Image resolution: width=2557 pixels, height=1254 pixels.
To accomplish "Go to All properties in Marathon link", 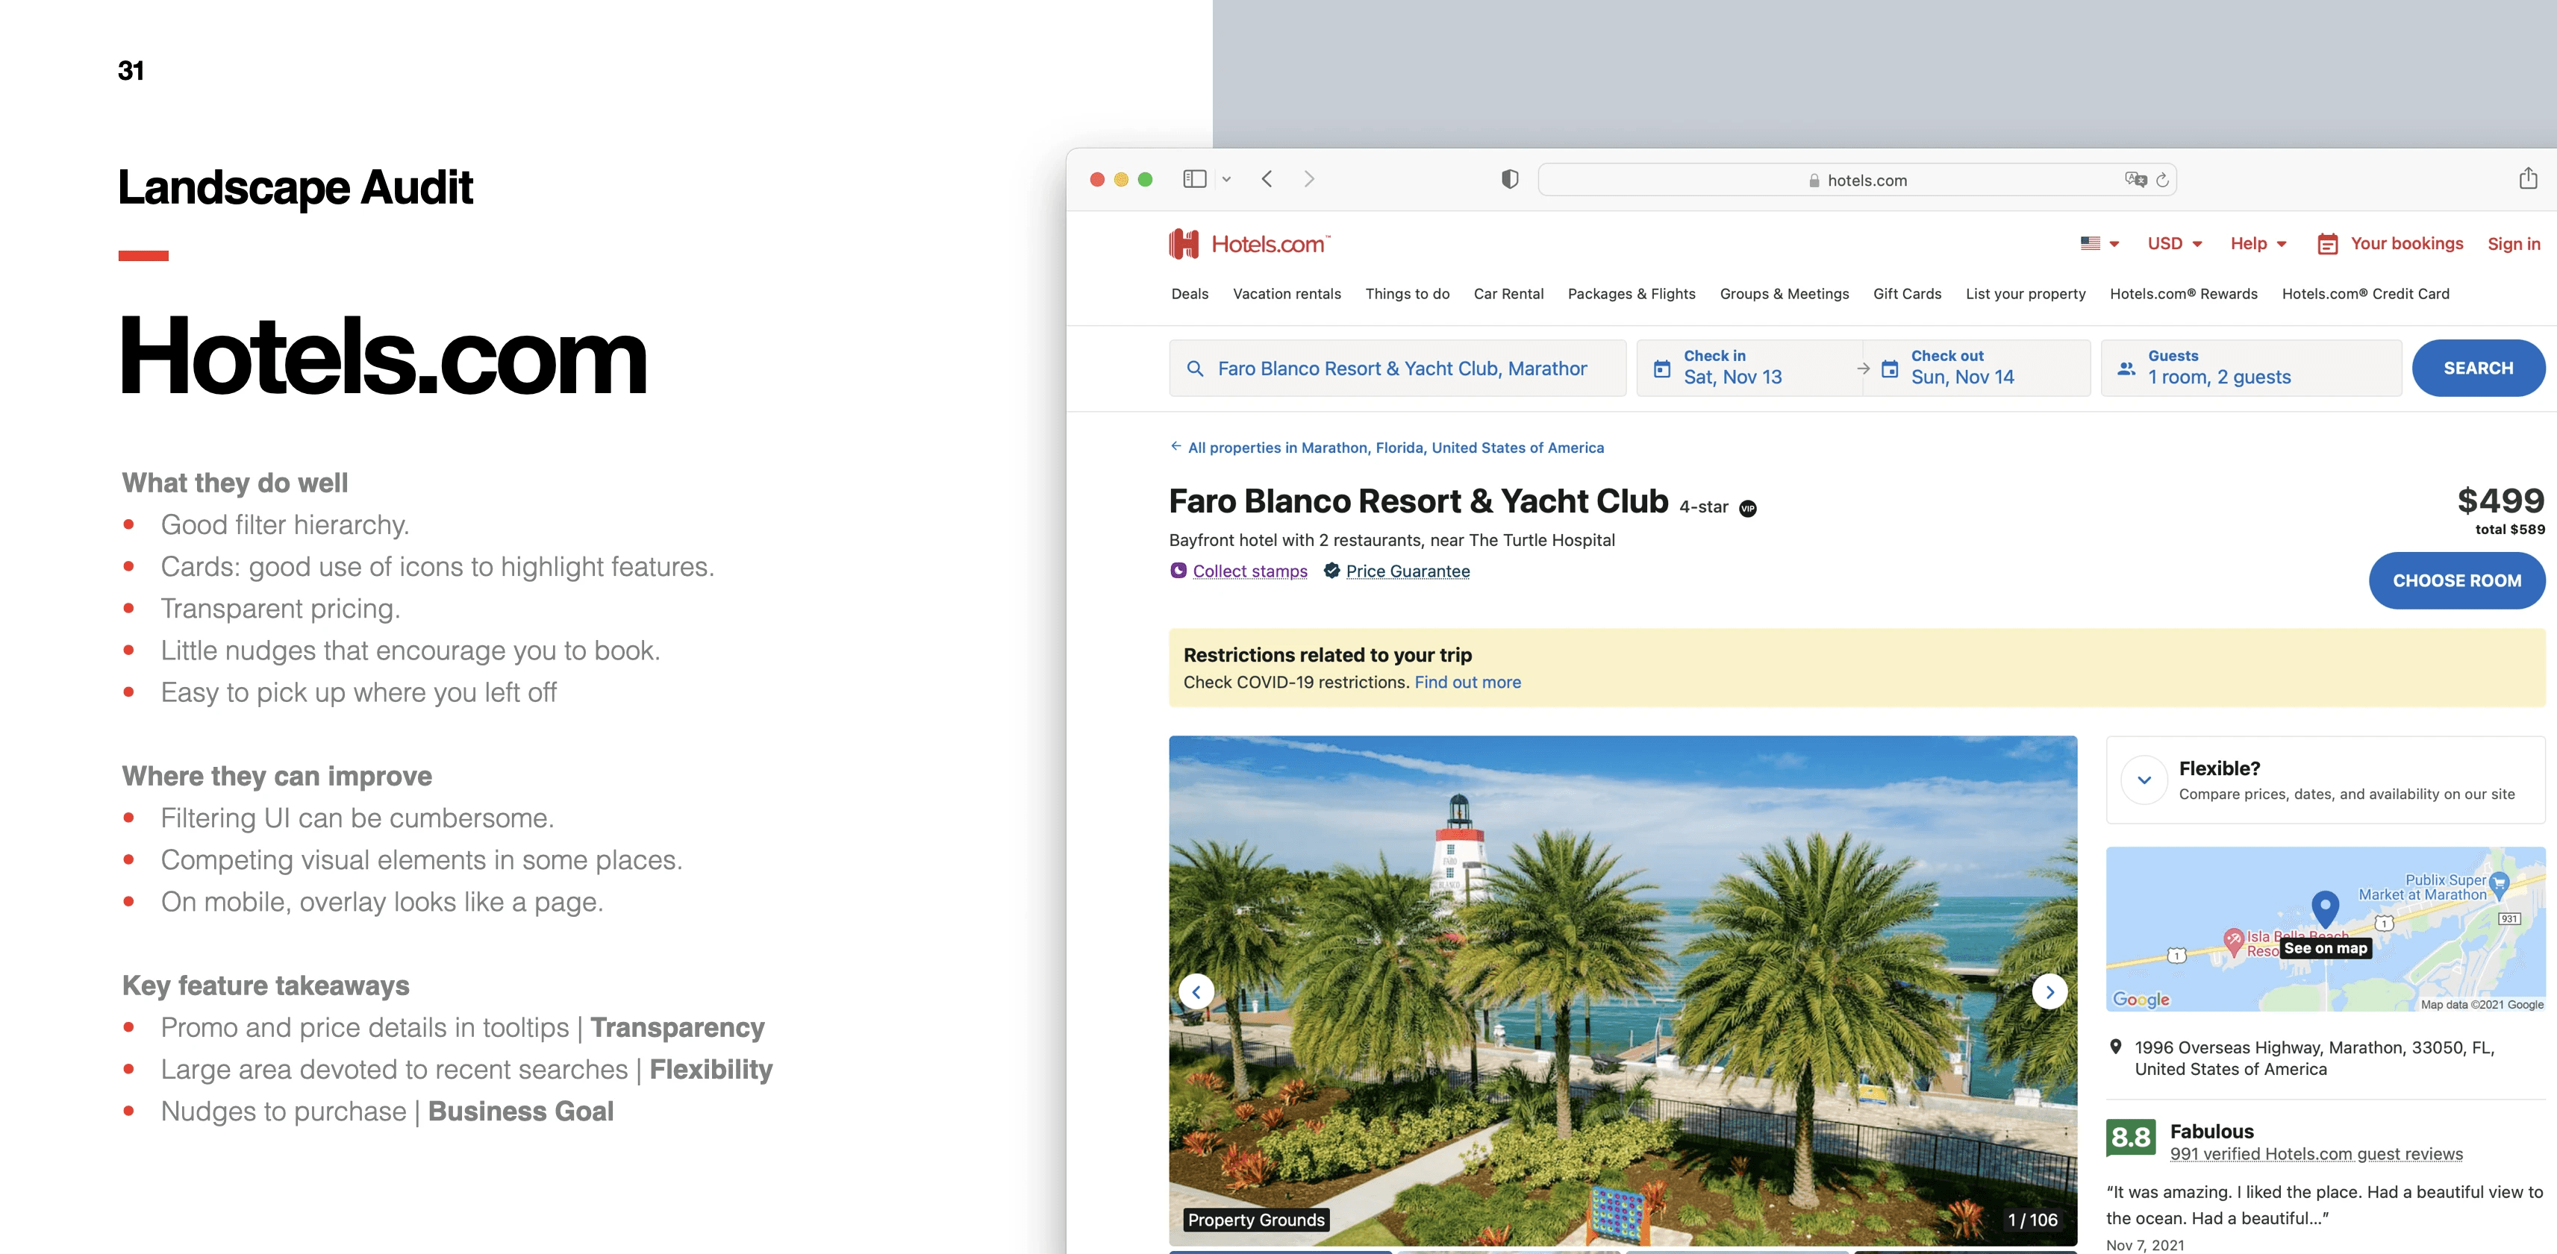I will click(x=1396, y=448).
